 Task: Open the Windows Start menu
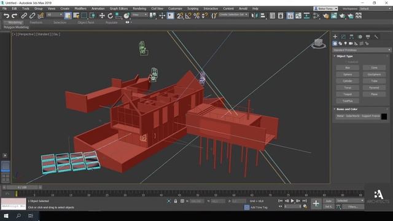pos(6,215)
